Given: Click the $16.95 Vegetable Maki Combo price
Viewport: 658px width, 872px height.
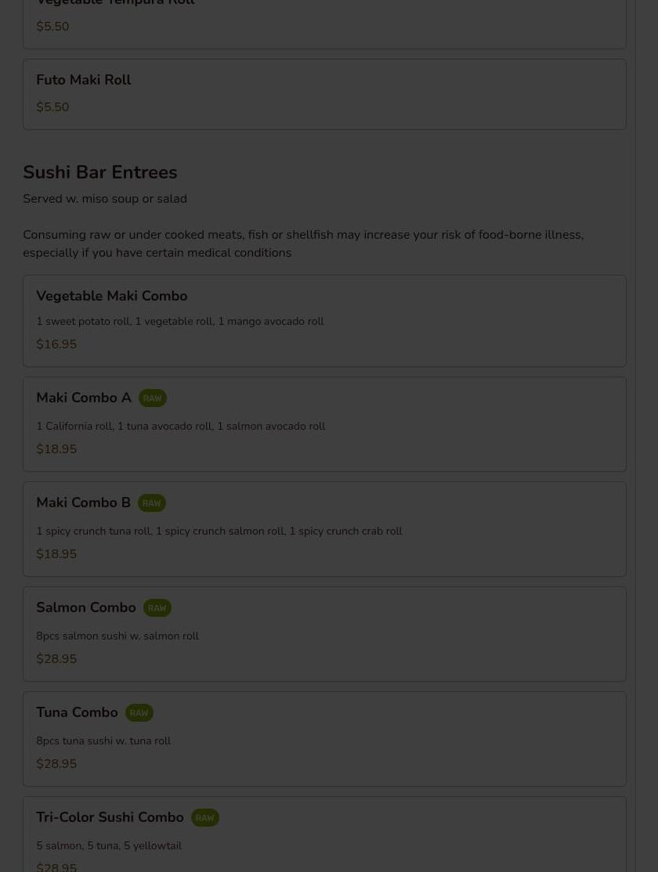Looking at the screenshot, I should coord(56,344).
